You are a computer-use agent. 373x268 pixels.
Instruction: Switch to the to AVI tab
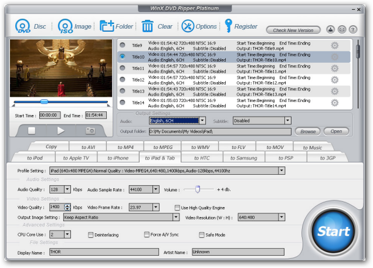pos(88,147)
